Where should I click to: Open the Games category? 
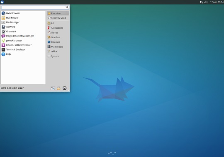58,32
